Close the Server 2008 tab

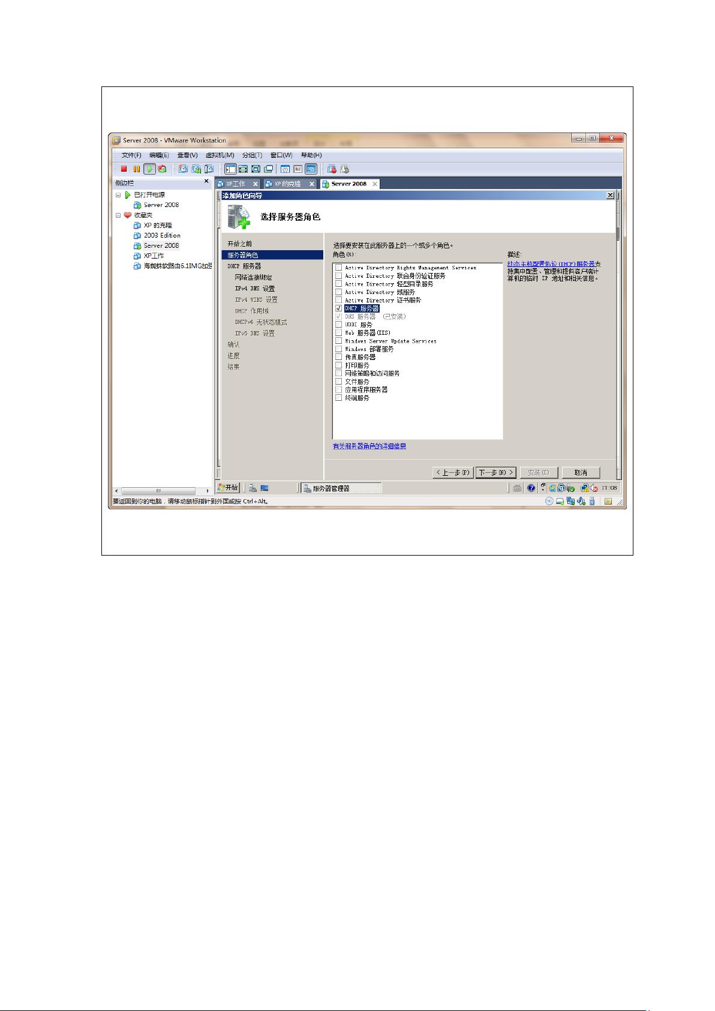point(375,184)
